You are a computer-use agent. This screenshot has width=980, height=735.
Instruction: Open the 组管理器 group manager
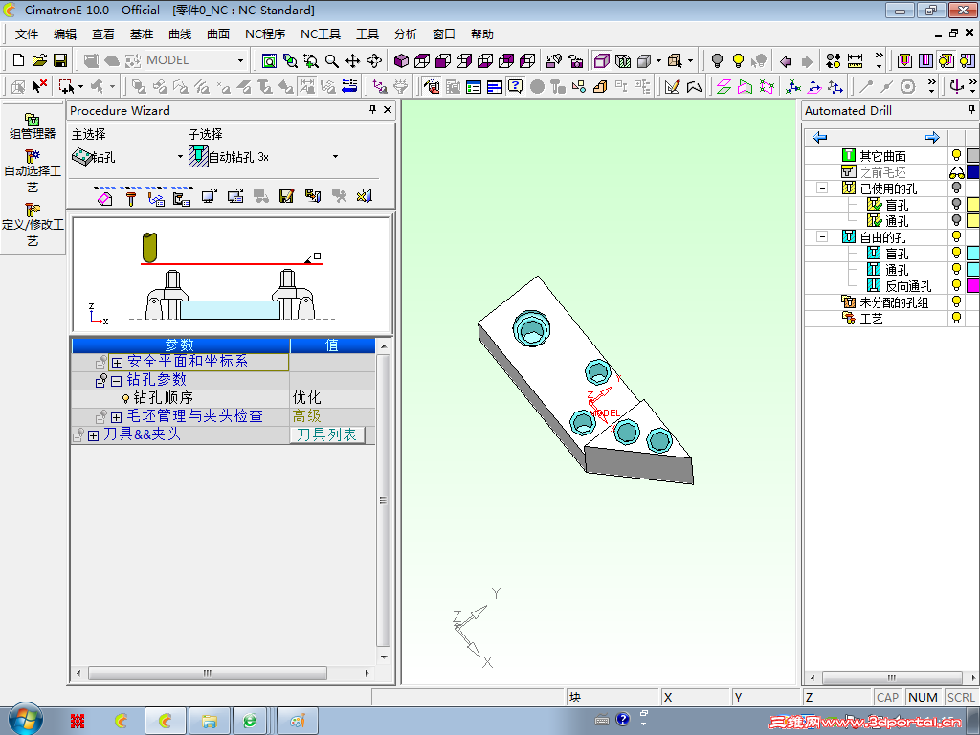pyautogui.click(x=33, y=126)
